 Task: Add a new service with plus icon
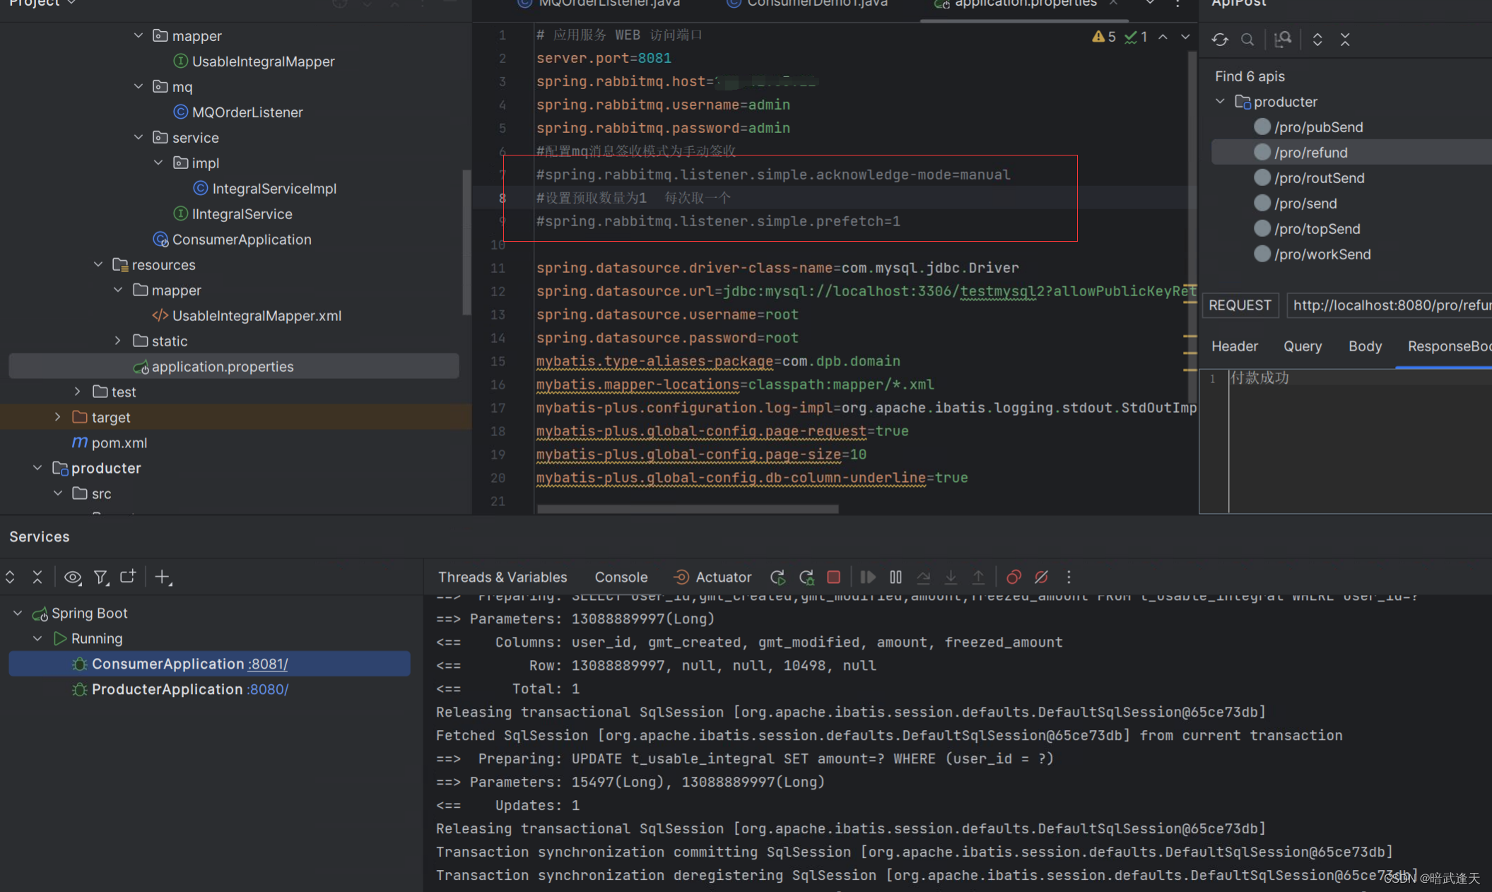(163, 577)
